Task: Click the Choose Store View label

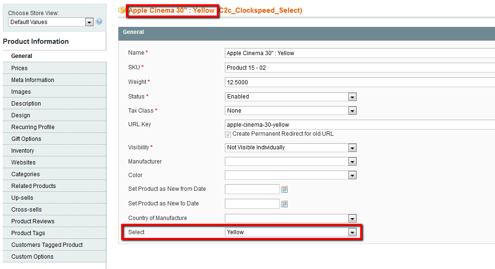Action: 33,13
